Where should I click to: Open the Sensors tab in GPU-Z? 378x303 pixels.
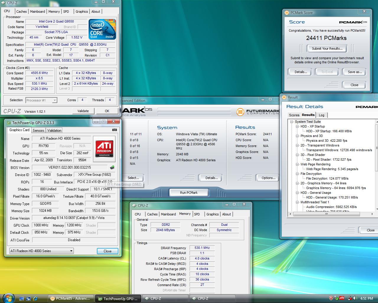pos(38,130)
